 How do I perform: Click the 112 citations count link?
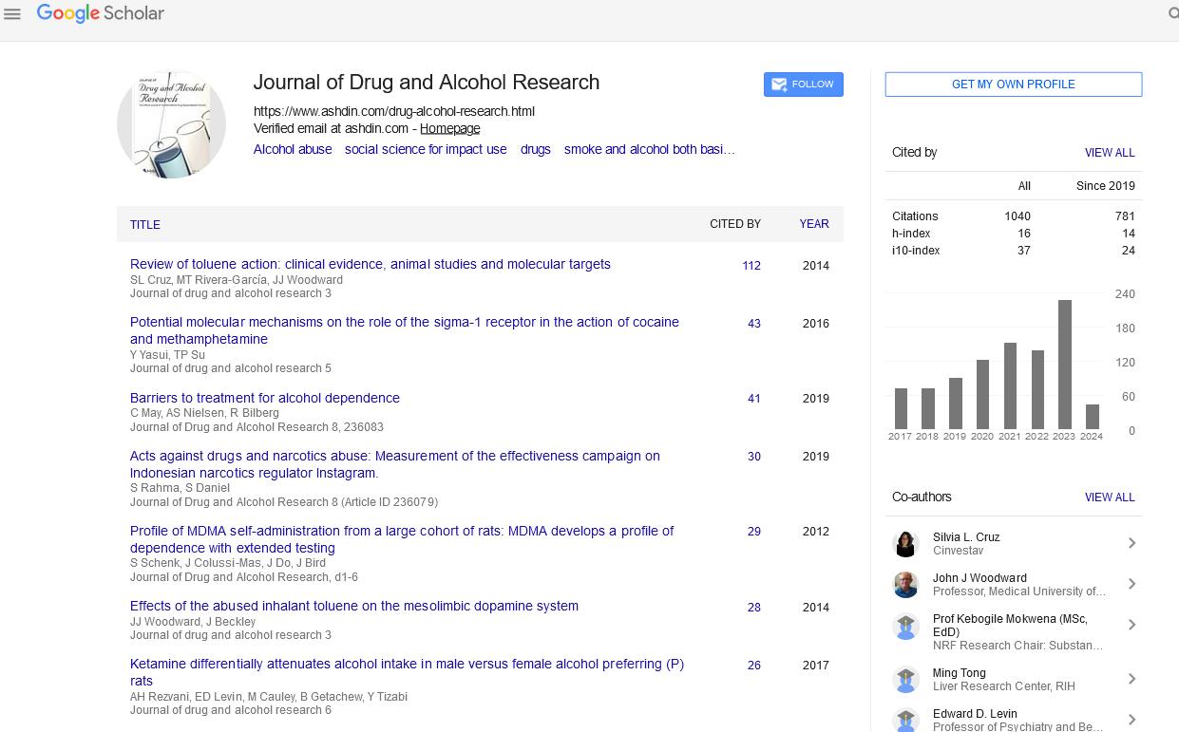pyautogui.click(x=751, y=266)
